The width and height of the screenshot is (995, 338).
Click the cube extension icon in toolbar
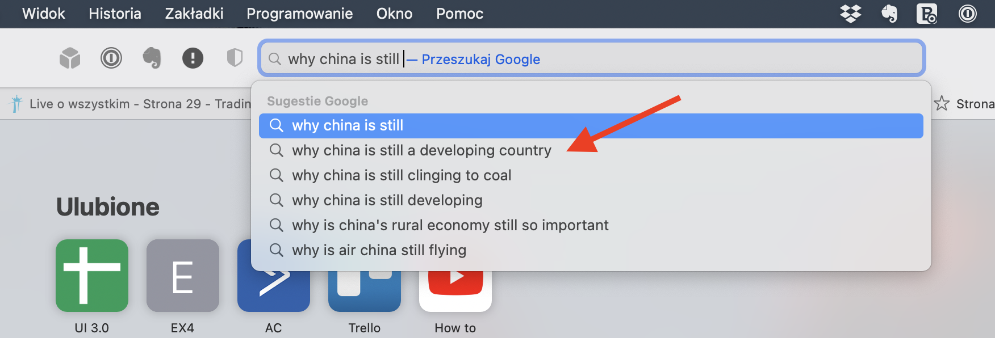click(x=70, y=58)
